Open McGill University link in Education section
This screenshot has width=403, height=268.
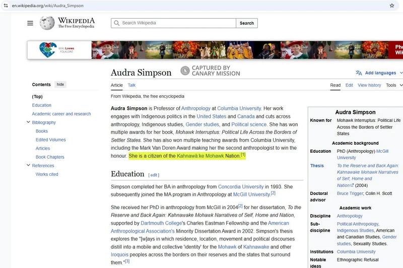tap(251, 194)
